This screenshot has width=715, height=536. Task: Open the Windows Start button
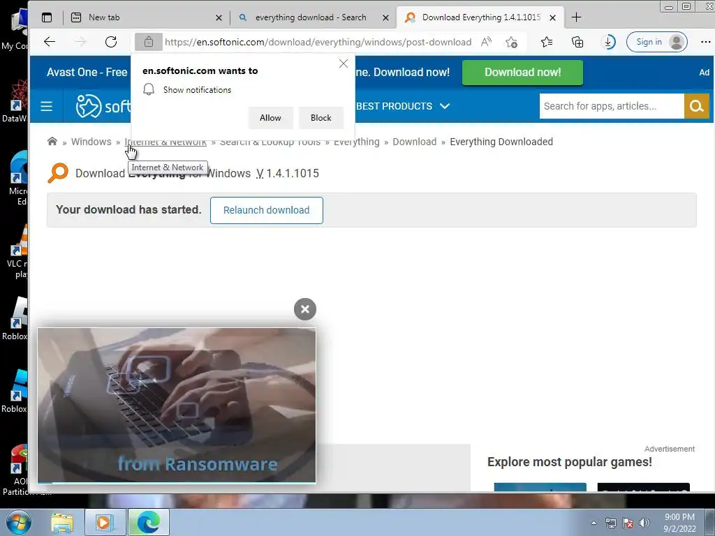[x=19, y=522]
